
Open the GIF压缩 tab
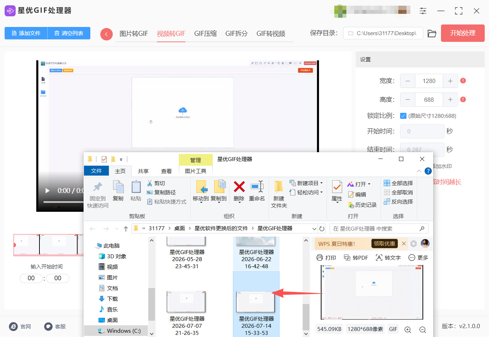point(206,34)
